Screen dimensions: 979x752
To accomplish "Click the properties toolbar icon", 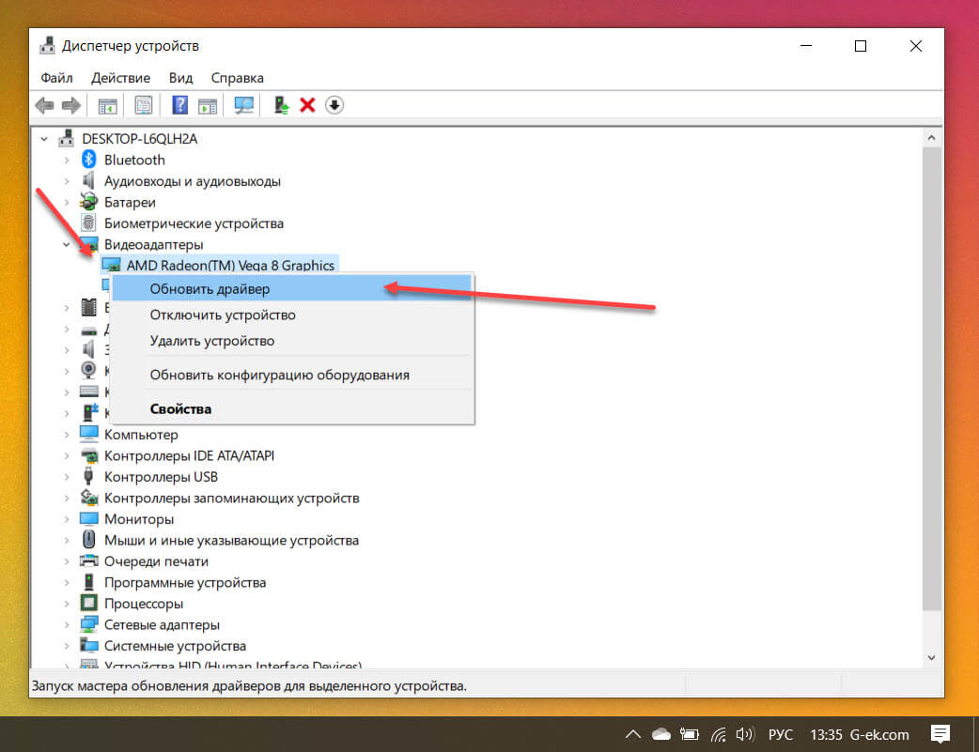I will [x=144, y=105].
